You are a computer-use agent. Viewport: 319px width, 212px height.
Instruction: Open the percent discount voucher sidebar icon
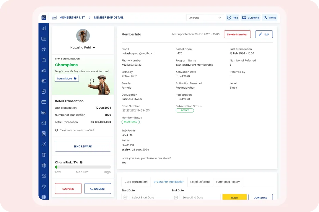pos(44,112)
